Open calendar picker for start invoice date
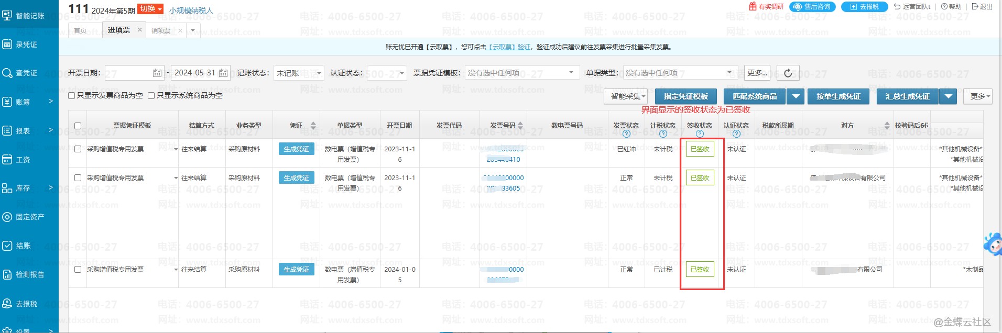1002x333 pixels. [157, 73]
